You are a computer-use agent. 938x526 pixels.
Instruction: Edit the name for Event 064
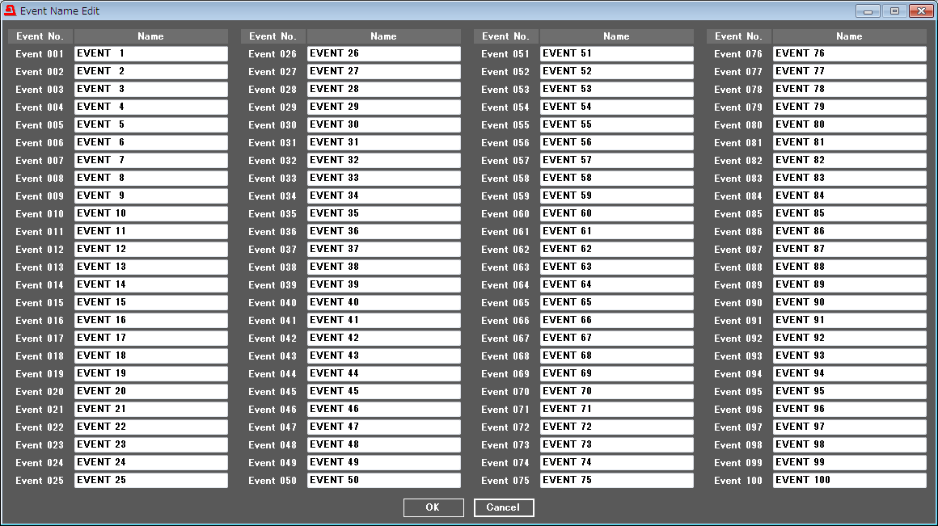(x=617, y=285)
